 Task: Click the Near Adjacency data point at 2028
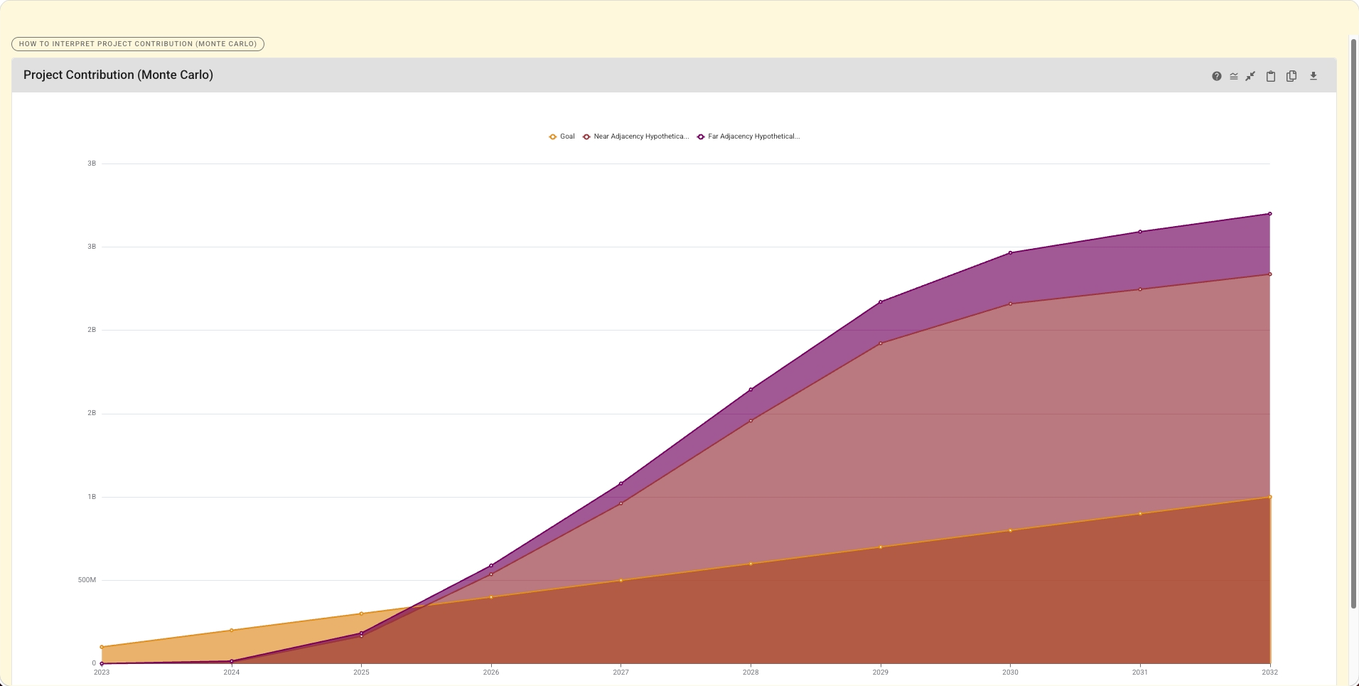tap(751, 421)
